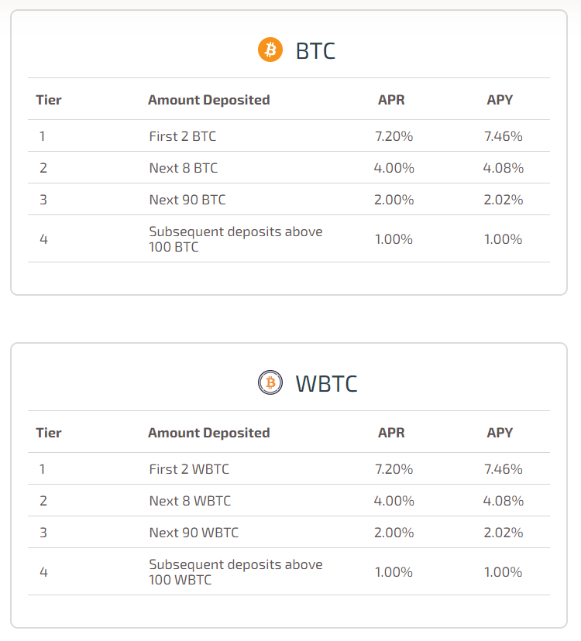
Task: Click Subsequent deposits above 100 WBTC
Action: (x=235, y=572)
